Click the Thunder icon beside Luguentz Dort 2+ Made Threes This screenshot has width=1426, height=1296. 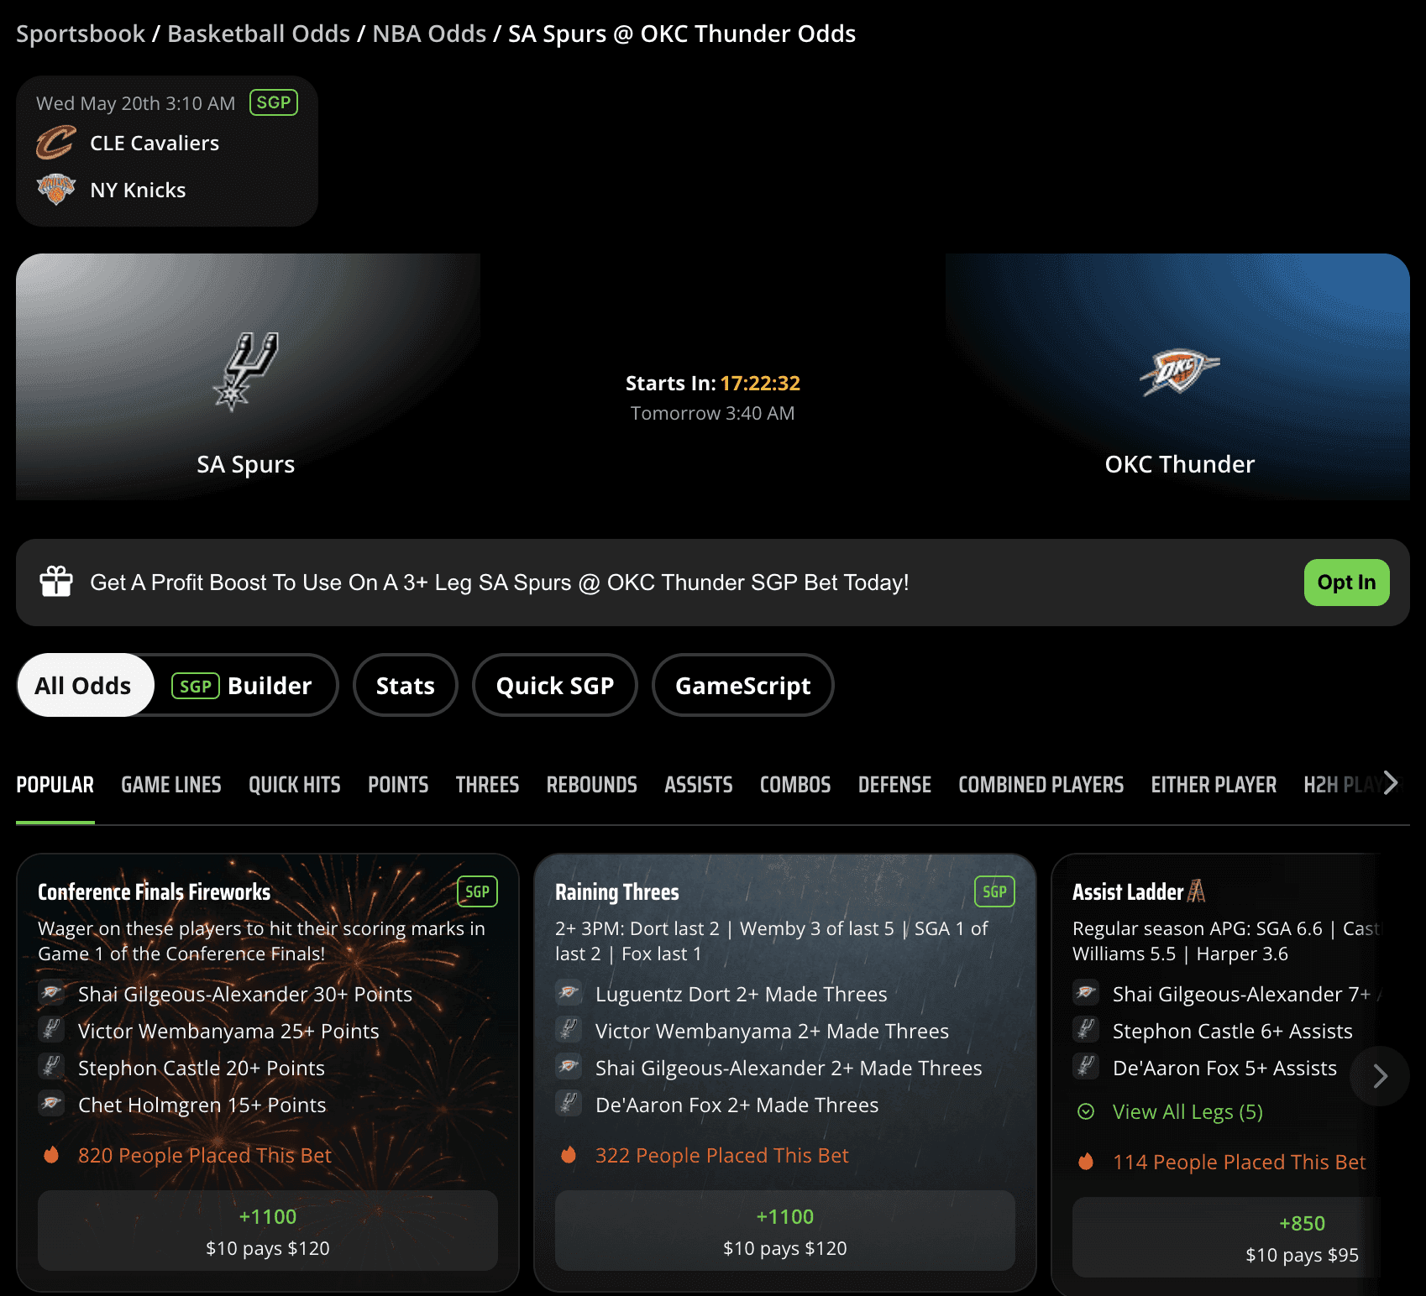point(569,994)
